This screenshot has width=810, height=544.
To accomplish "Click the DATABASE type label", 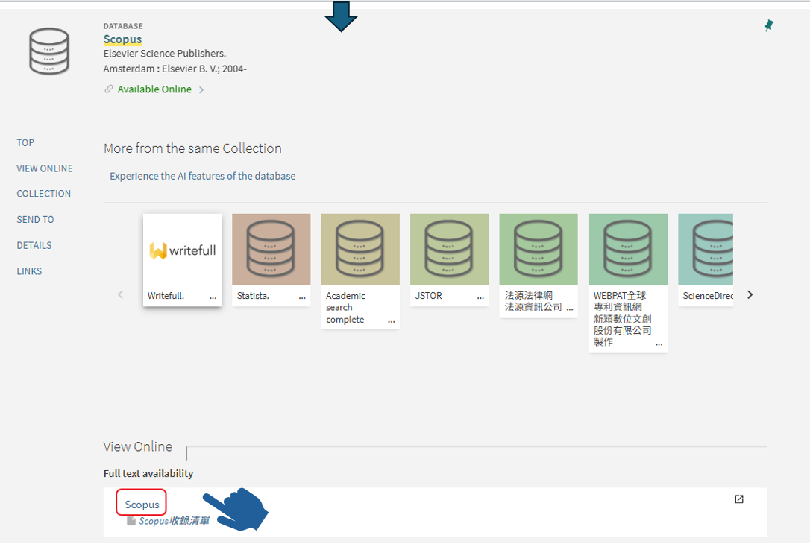I will point(123,26).
